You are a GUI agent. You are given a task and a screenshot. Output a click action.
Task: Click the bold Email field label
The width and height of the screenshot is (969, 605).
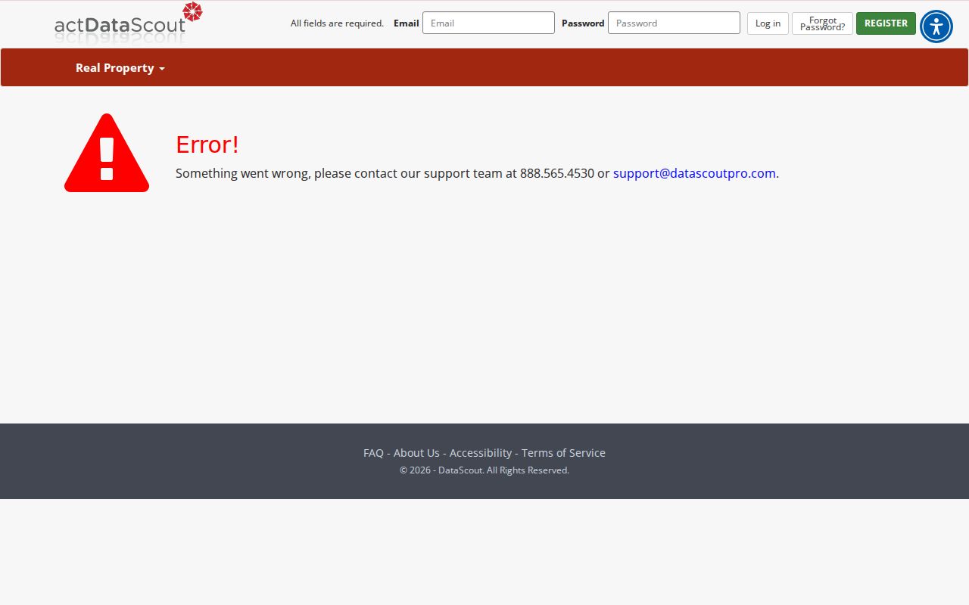point(407,23)
